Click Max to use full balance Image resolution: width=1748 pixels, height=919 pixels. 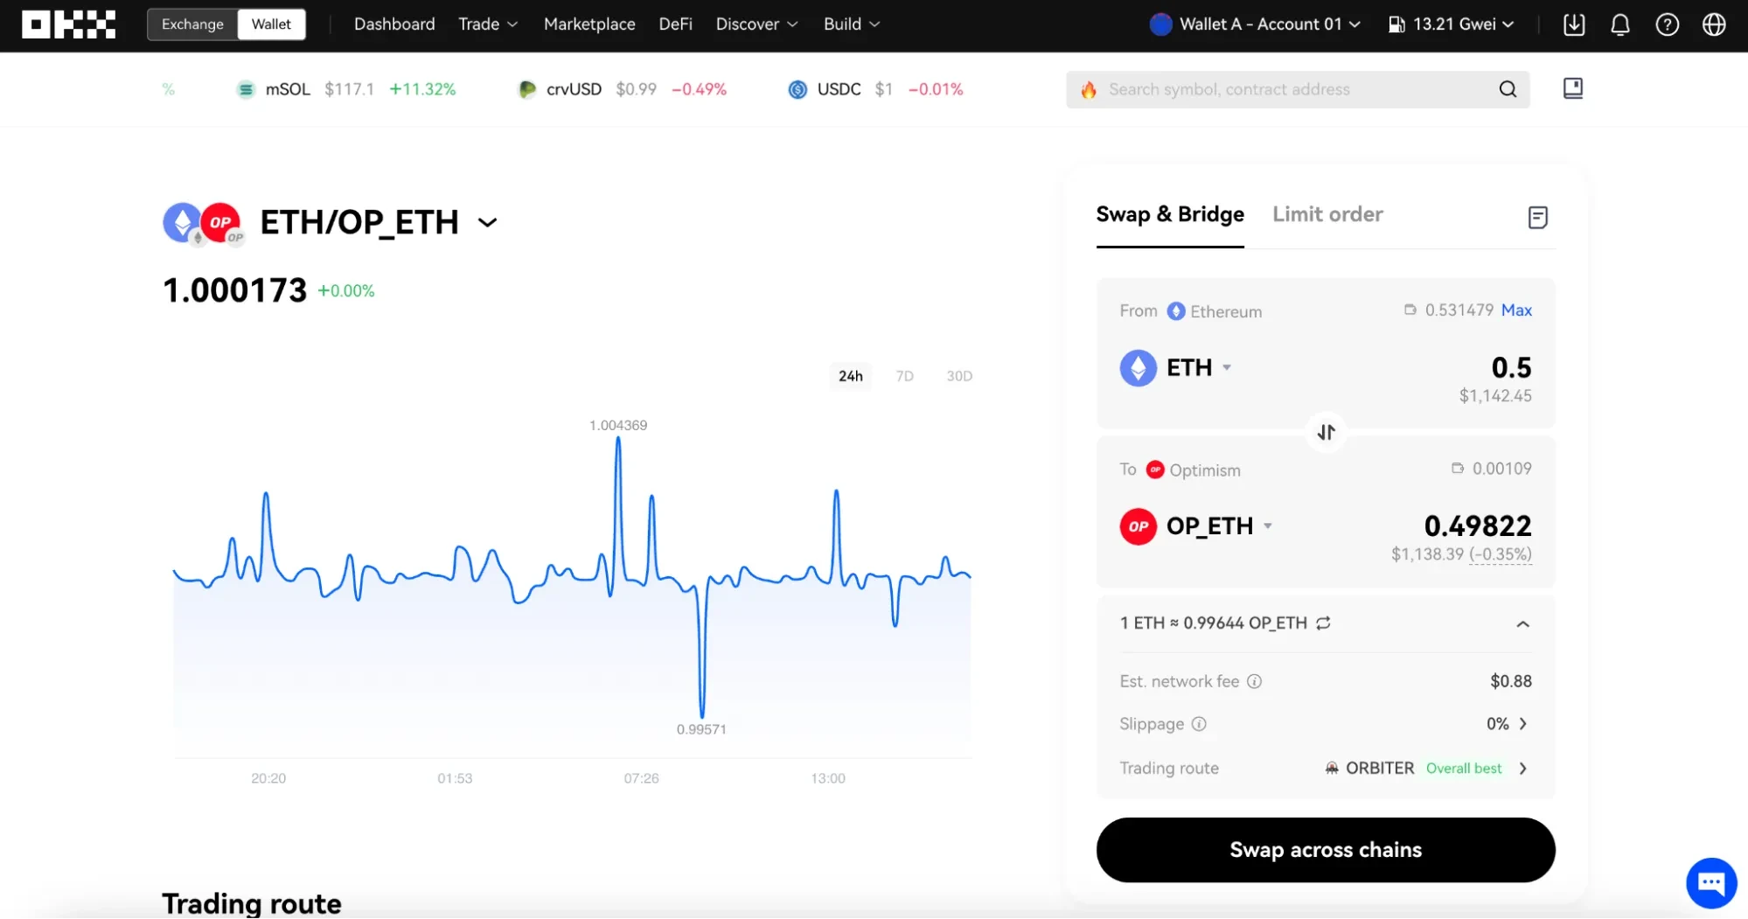coord(1516,310)
